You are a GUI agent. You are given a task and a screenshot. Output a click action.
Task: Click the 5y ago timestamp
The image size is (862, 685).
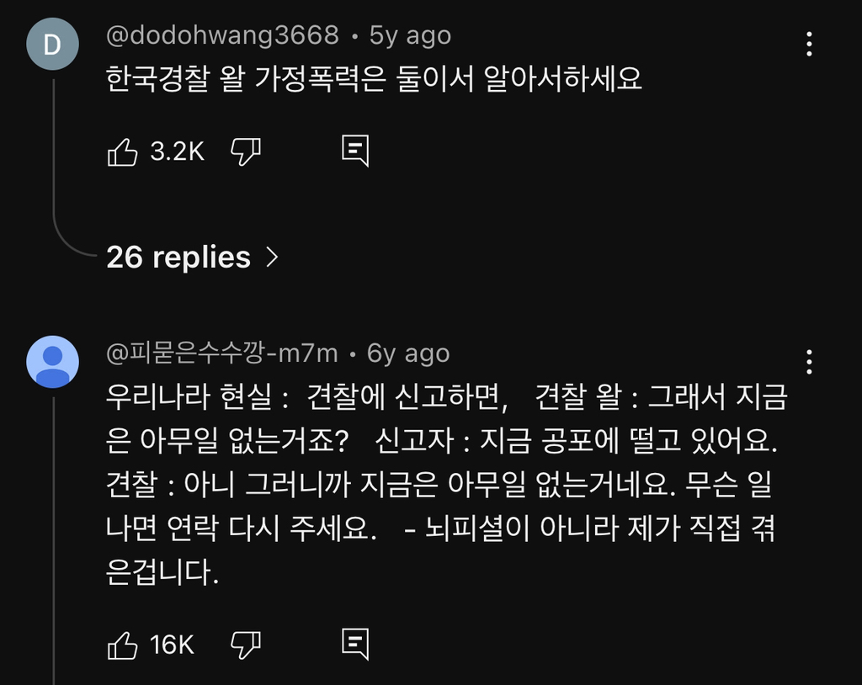tap(410, 35)
